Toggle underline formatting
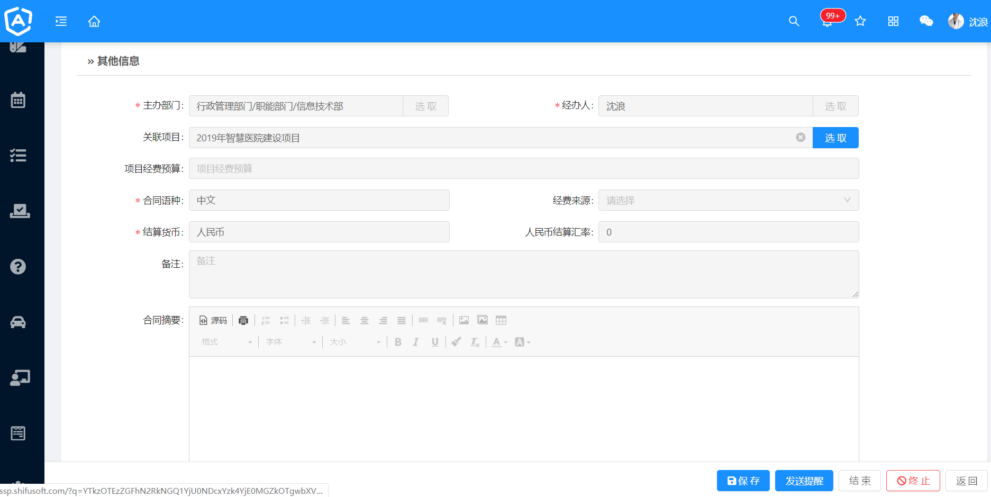The image size is (991, 497). pos(435,342)
